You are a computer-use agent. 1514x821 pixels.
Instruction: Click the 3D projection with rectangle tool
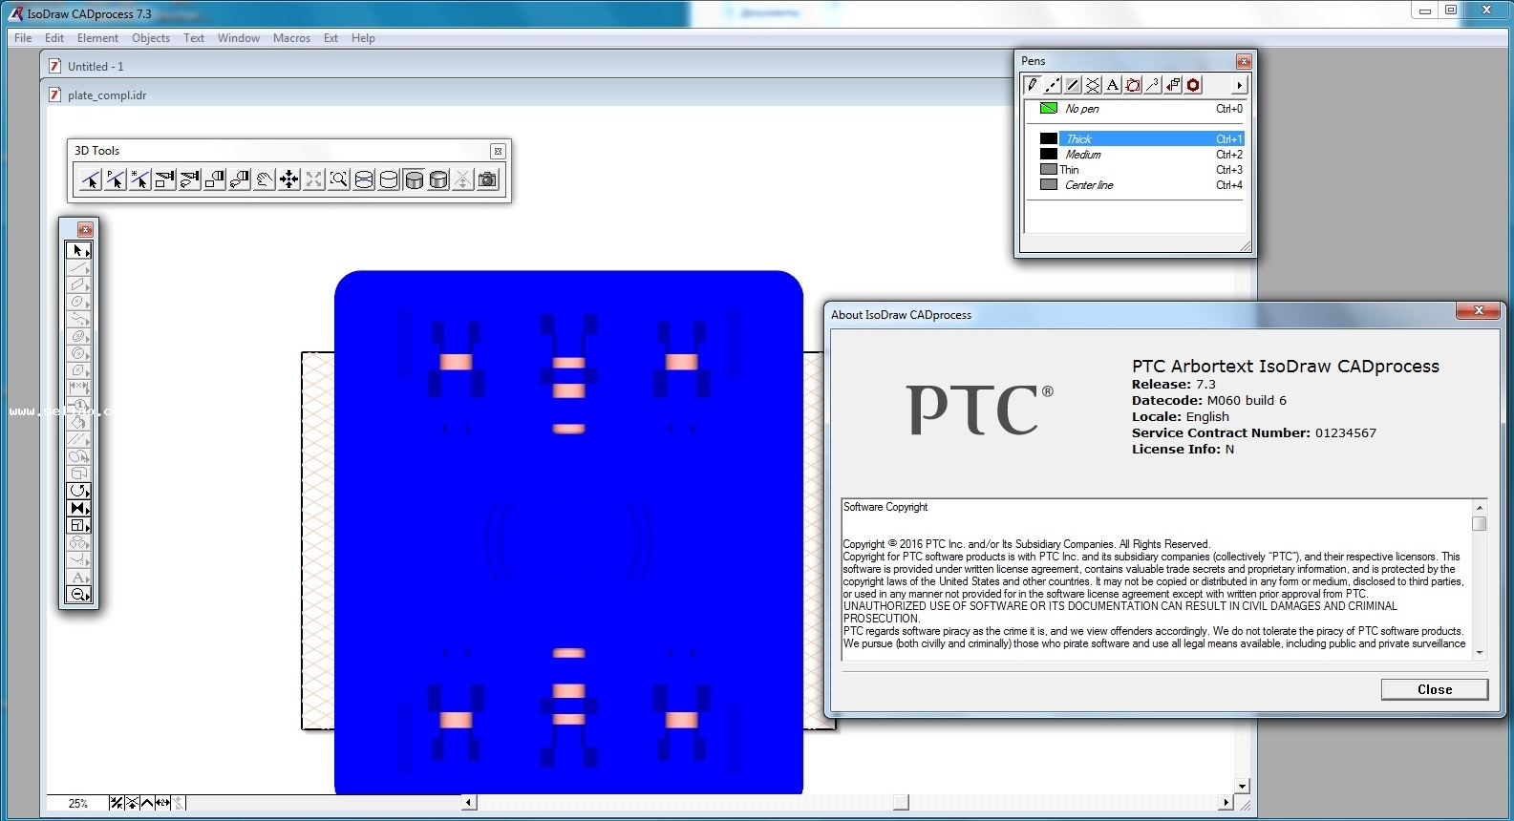[165, 179]
